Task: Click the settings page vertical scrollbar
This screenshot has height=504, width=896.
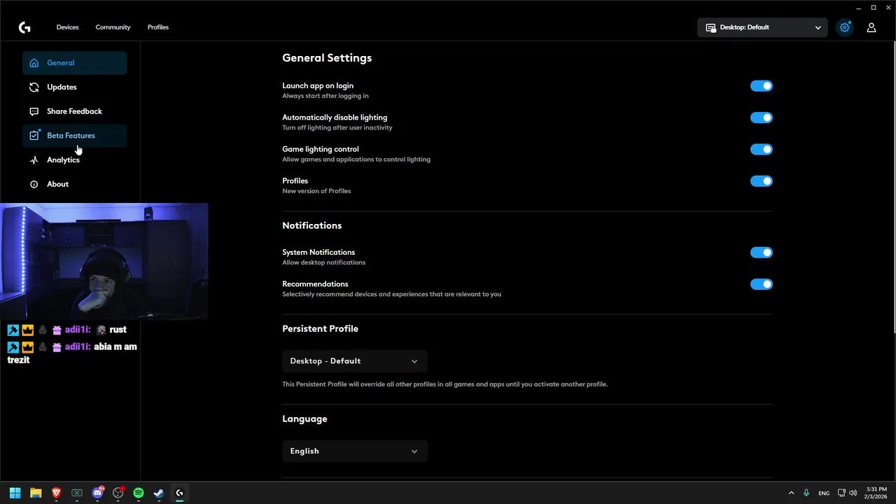Action: [892, 189]
